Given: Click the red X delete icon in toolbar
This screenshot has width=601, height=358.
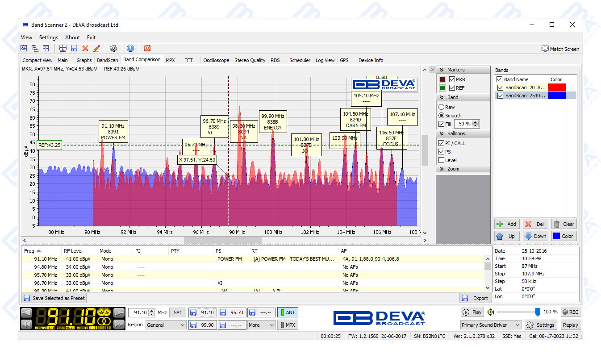Looking at the screenshot, I should 85,48.
